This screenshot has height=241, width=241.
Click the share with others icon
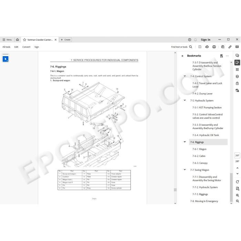[223, 47]
